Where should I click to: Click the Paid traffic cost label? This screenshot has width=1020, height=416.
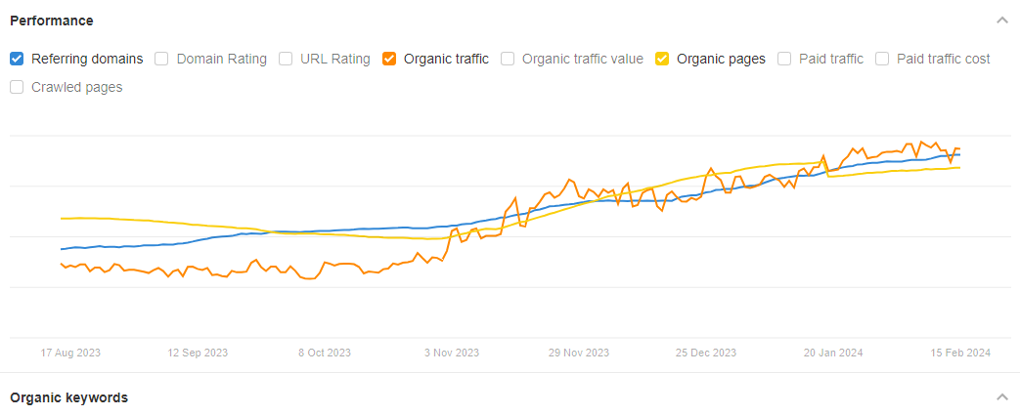(x=943, y=59)
